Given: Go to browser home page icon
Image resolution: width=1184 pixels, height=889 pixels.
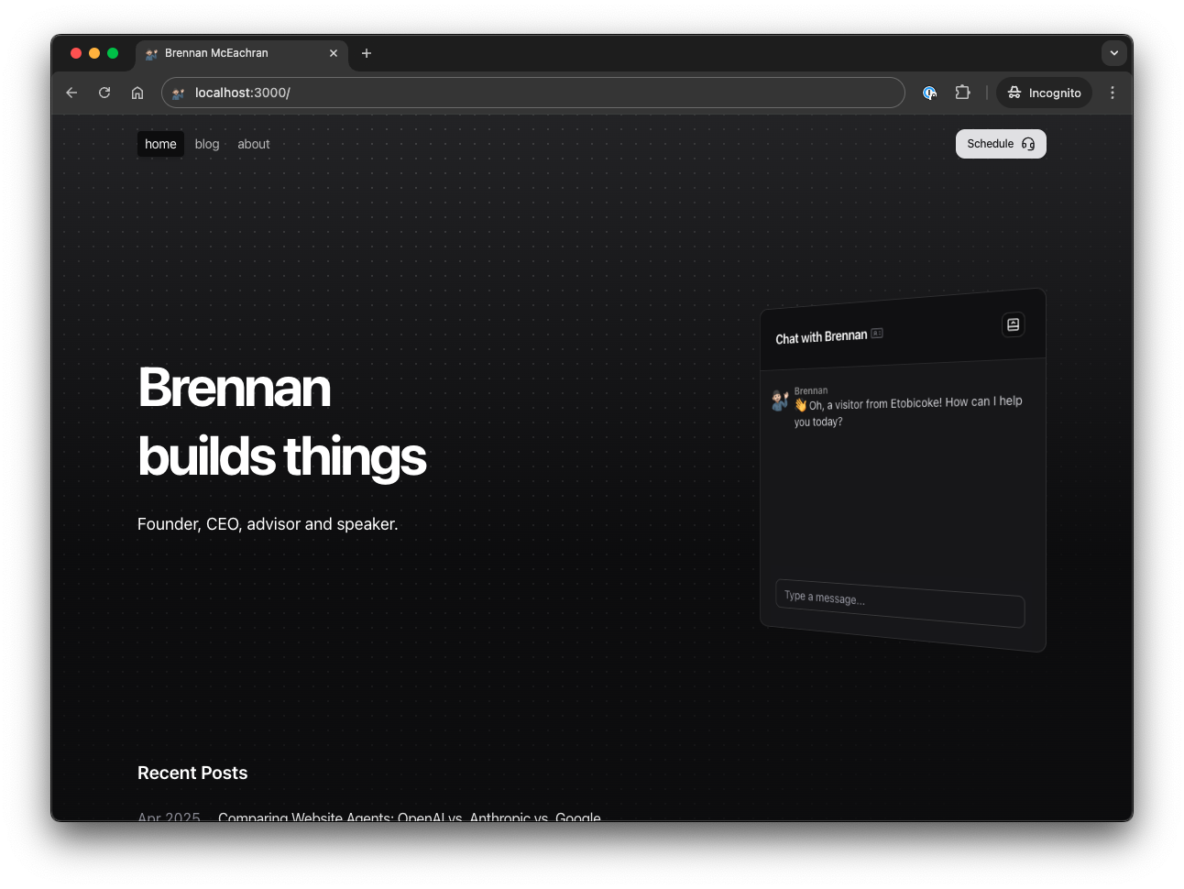Looking at the screenshot, I should pos(137,93).
